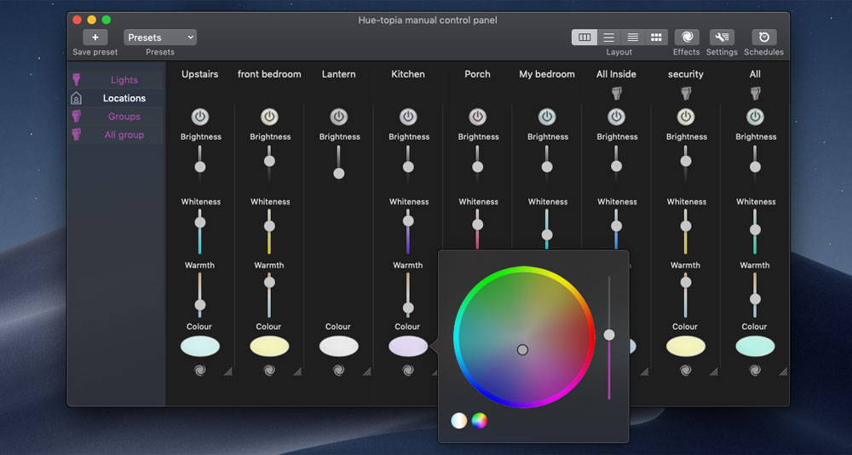Click the Porch whiteness slider knob
This screenshot has width=852, height=455.
[x=478, y=224]
